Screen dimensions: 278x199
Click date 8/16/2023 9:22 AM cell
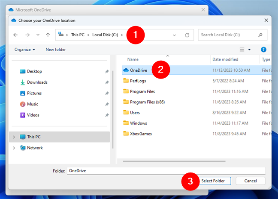coord(229,113)
